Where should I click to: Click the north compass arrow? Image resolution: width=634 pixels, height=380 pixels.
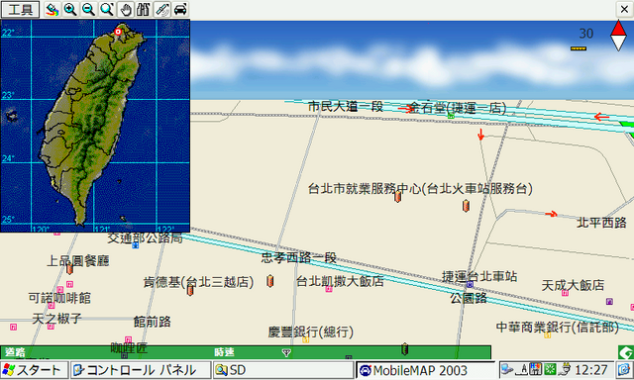tap(618, 36)
